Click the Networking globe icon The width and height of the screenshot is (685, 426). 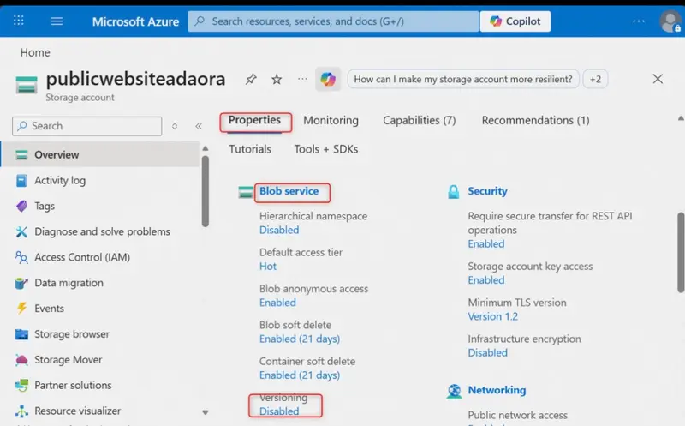click(455, 391)
